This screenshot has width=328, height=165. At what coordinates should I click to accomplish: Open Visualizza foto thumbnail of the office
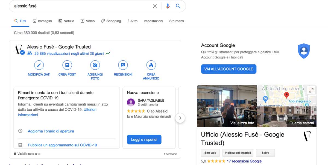coord(227,106)
